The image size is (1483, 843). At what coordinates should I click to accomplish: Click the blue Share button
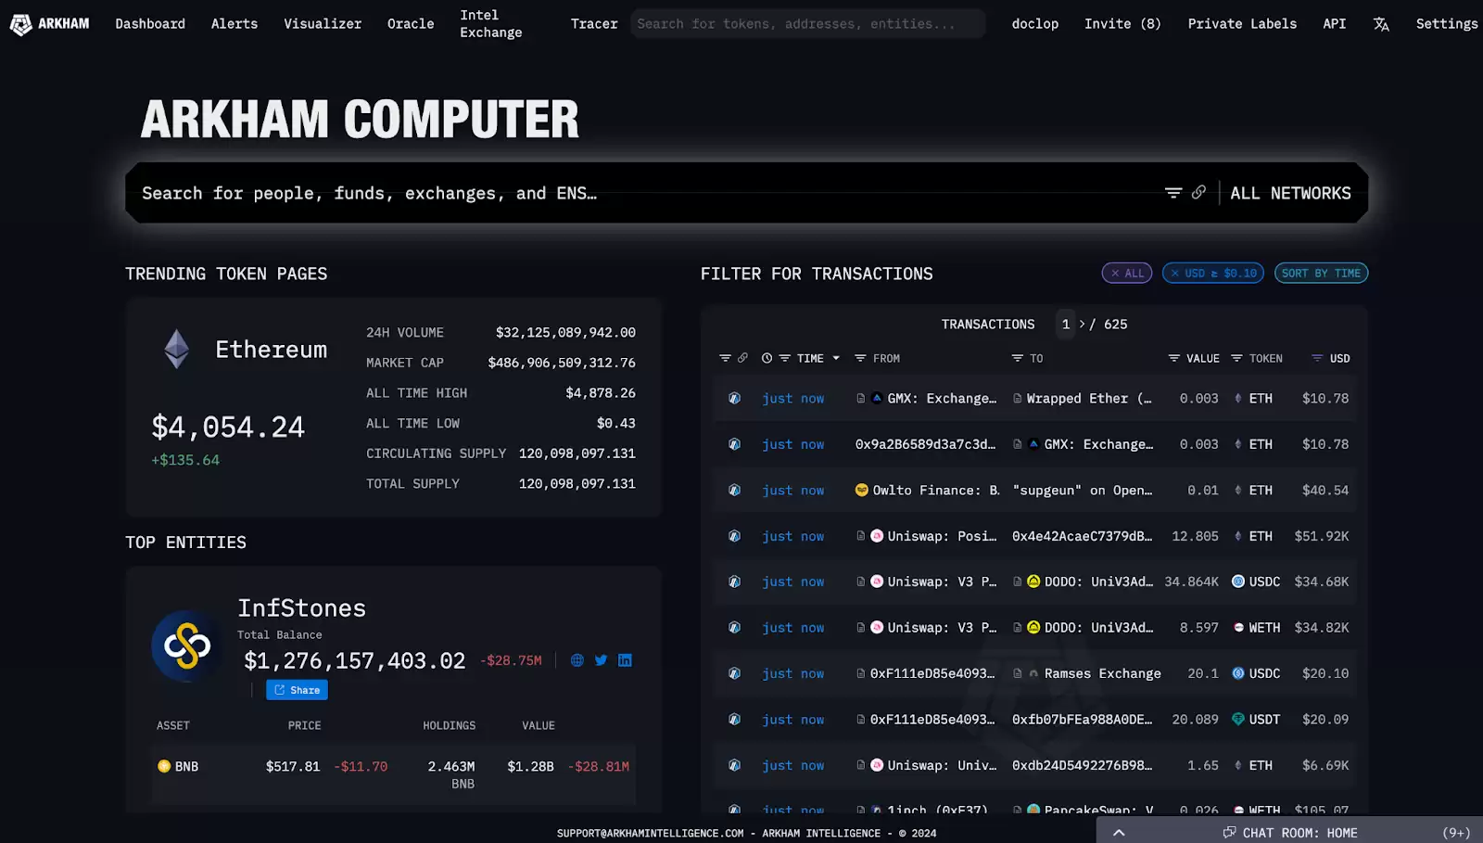297,690
